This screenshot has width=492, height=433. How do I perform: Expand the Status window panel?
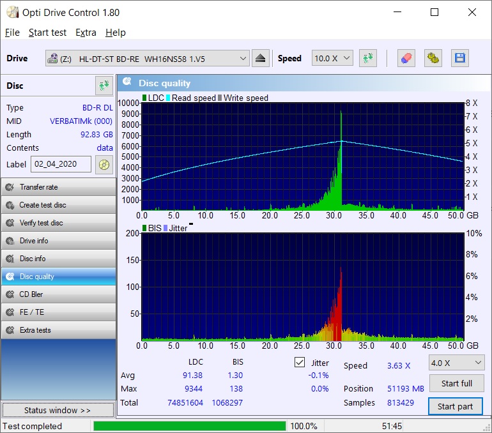58,410
